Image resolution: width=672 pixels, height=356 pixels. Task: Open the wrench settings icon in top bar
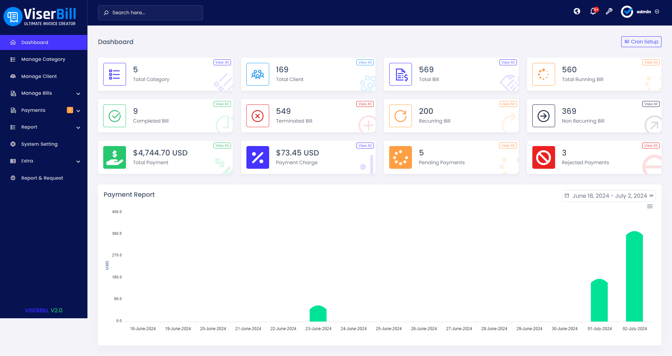(x=609, y=12)
